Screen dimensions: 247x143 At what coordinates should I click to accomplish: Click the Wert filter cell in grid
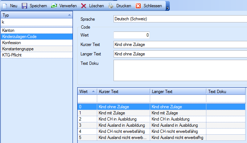(x=87, y=98)
